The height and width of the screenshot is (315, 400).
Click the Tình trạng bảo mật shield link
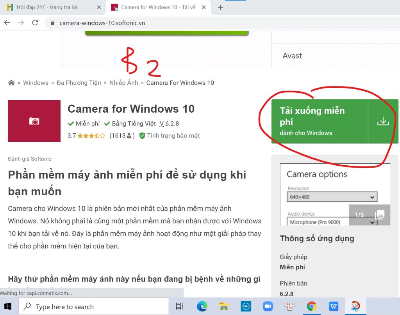tap(170, 135)
